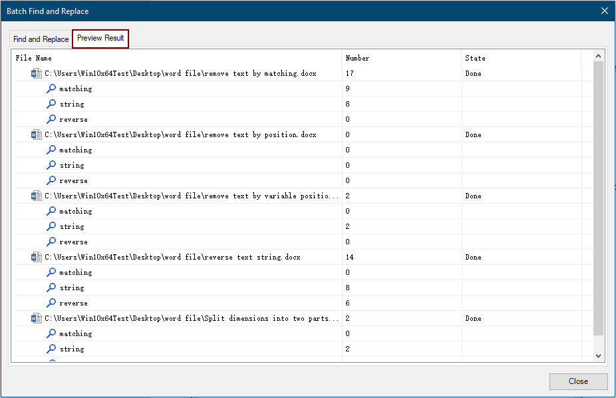Viewport: 616px width, 398px height.
Task: Click the magnifier icon beside string under remove text by variable position
Action: pos(52,226)
